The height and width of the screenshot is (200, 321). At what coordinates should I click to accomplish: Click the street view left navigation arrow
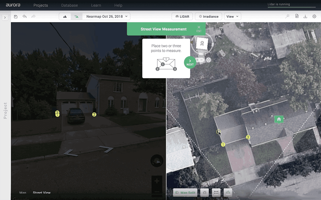point(71,153)
